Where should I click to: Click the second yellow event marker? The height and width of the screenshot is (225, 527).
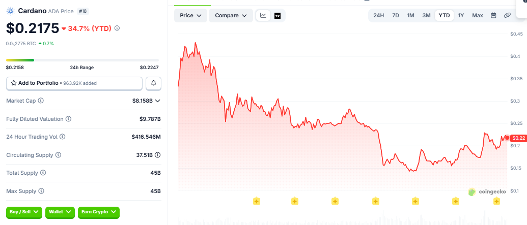[294, 201]
